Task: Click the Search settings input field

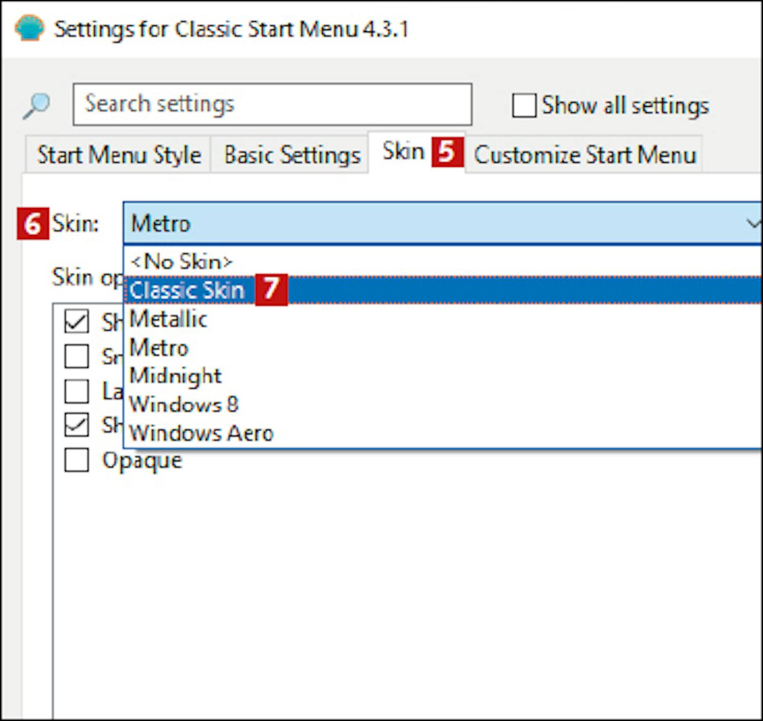Action: click(272, 104)
